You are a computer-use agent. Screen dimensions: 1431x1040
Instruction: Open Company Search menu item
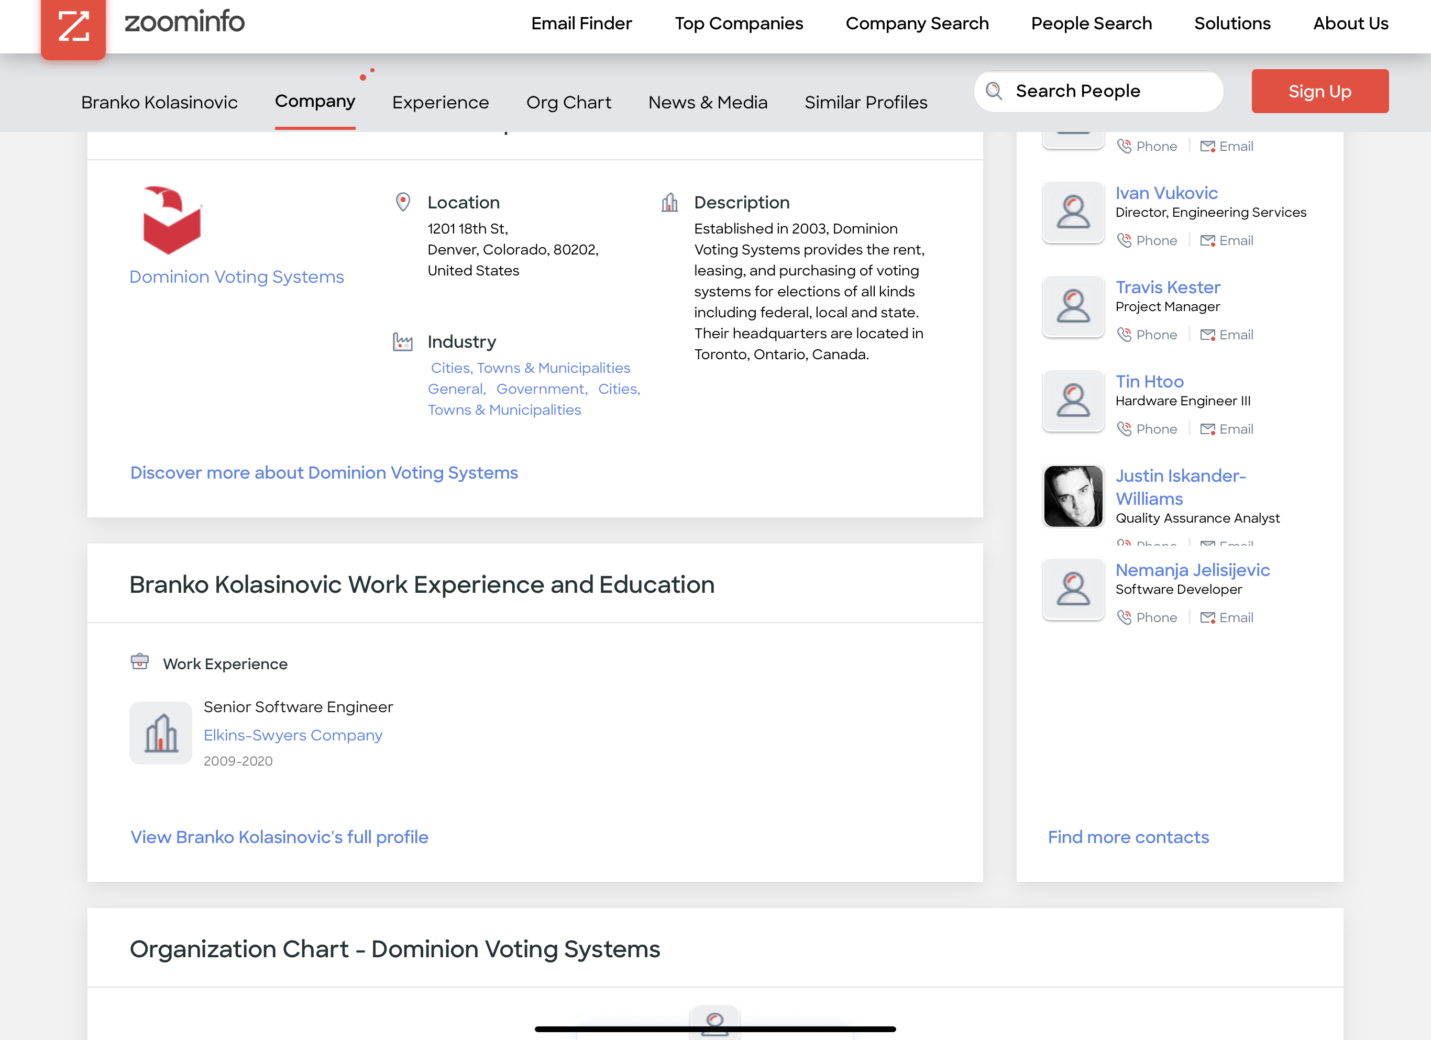(x=917, y=24)
